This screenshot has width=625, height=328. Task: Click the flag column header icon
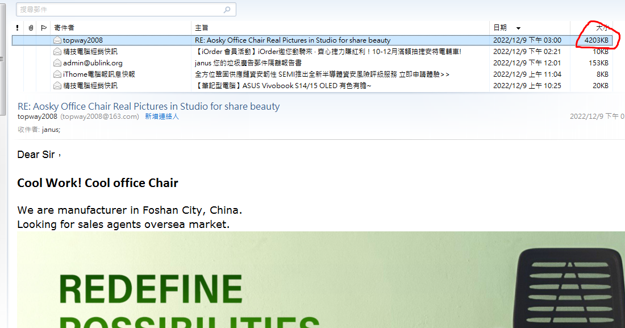(x=44, y=27)
